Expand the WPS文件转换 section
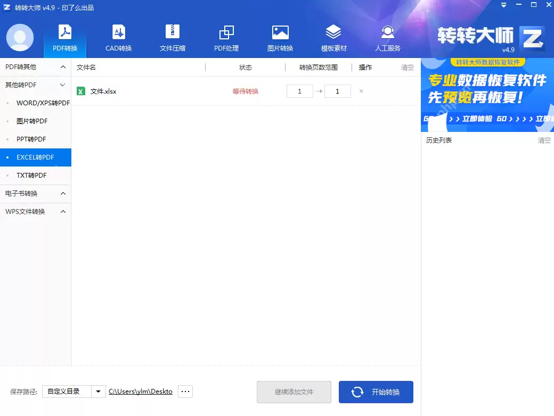Image resolution: width=554 pixels, height=416 pixels. pos(36,211)
